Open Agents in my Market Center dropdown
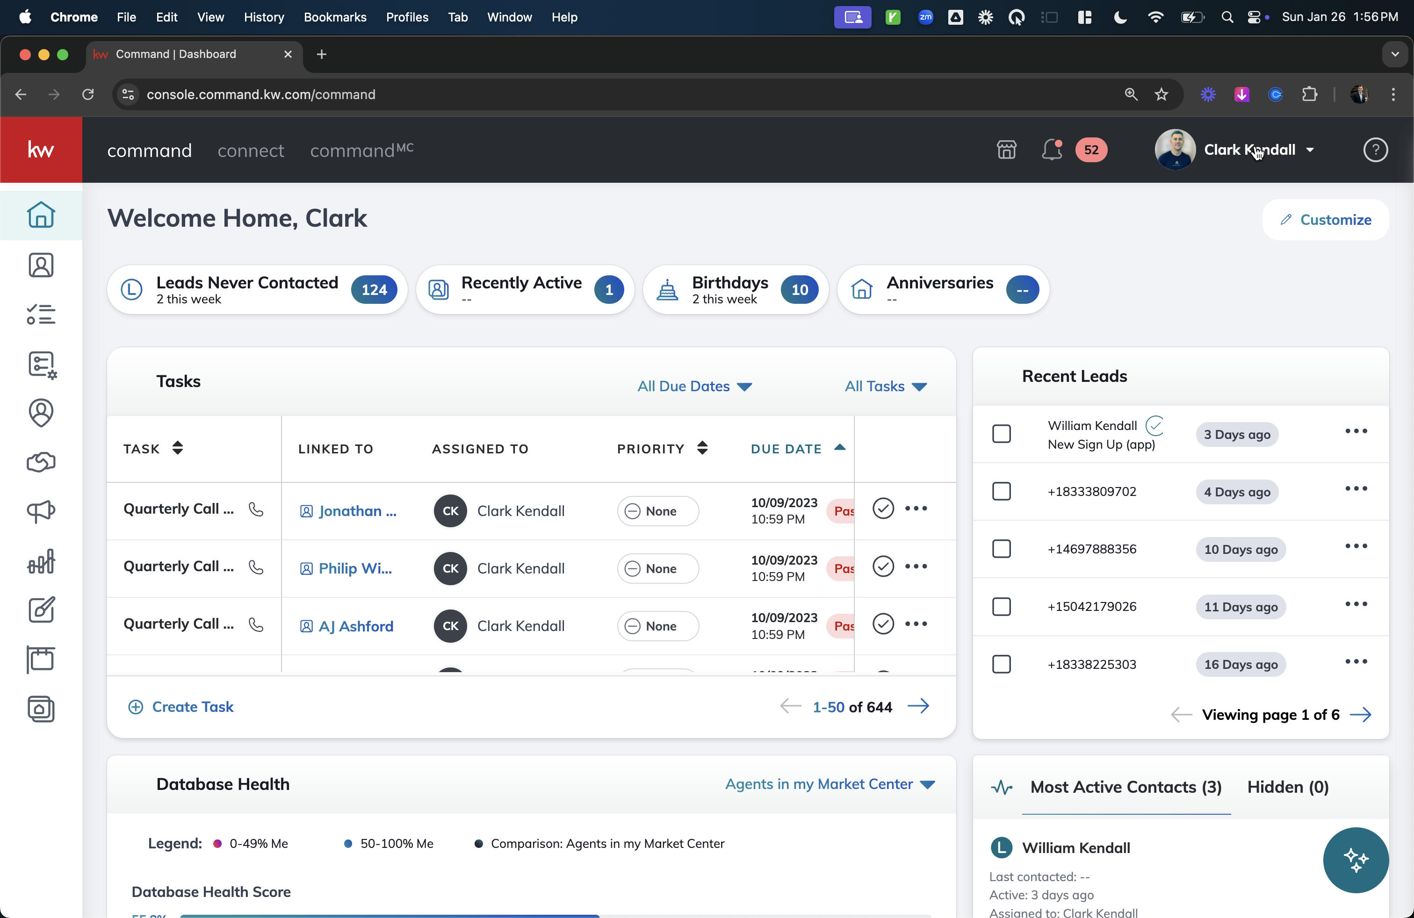 (x=830, y=784)
